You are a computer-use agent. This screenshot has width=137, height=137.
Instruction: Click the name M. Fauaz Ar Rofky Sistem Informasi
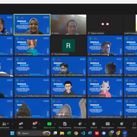pos(33,96)
